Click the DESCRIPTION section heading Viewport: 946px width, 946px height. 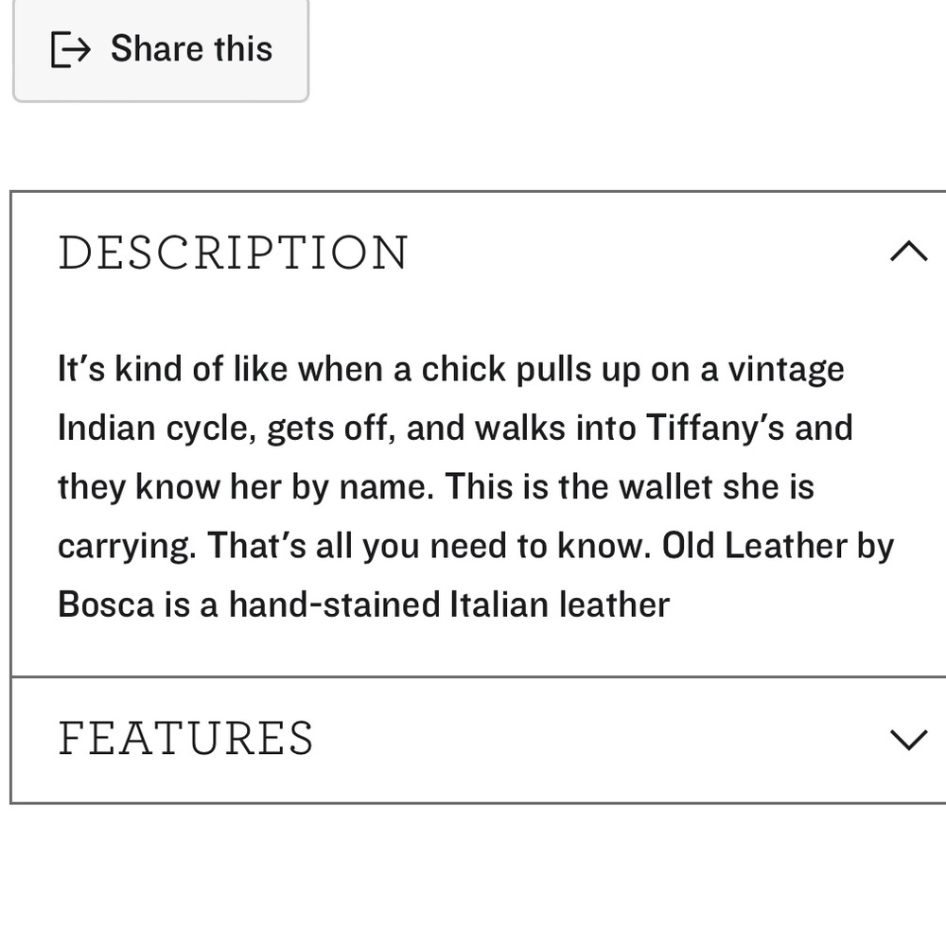pos(233,253)
